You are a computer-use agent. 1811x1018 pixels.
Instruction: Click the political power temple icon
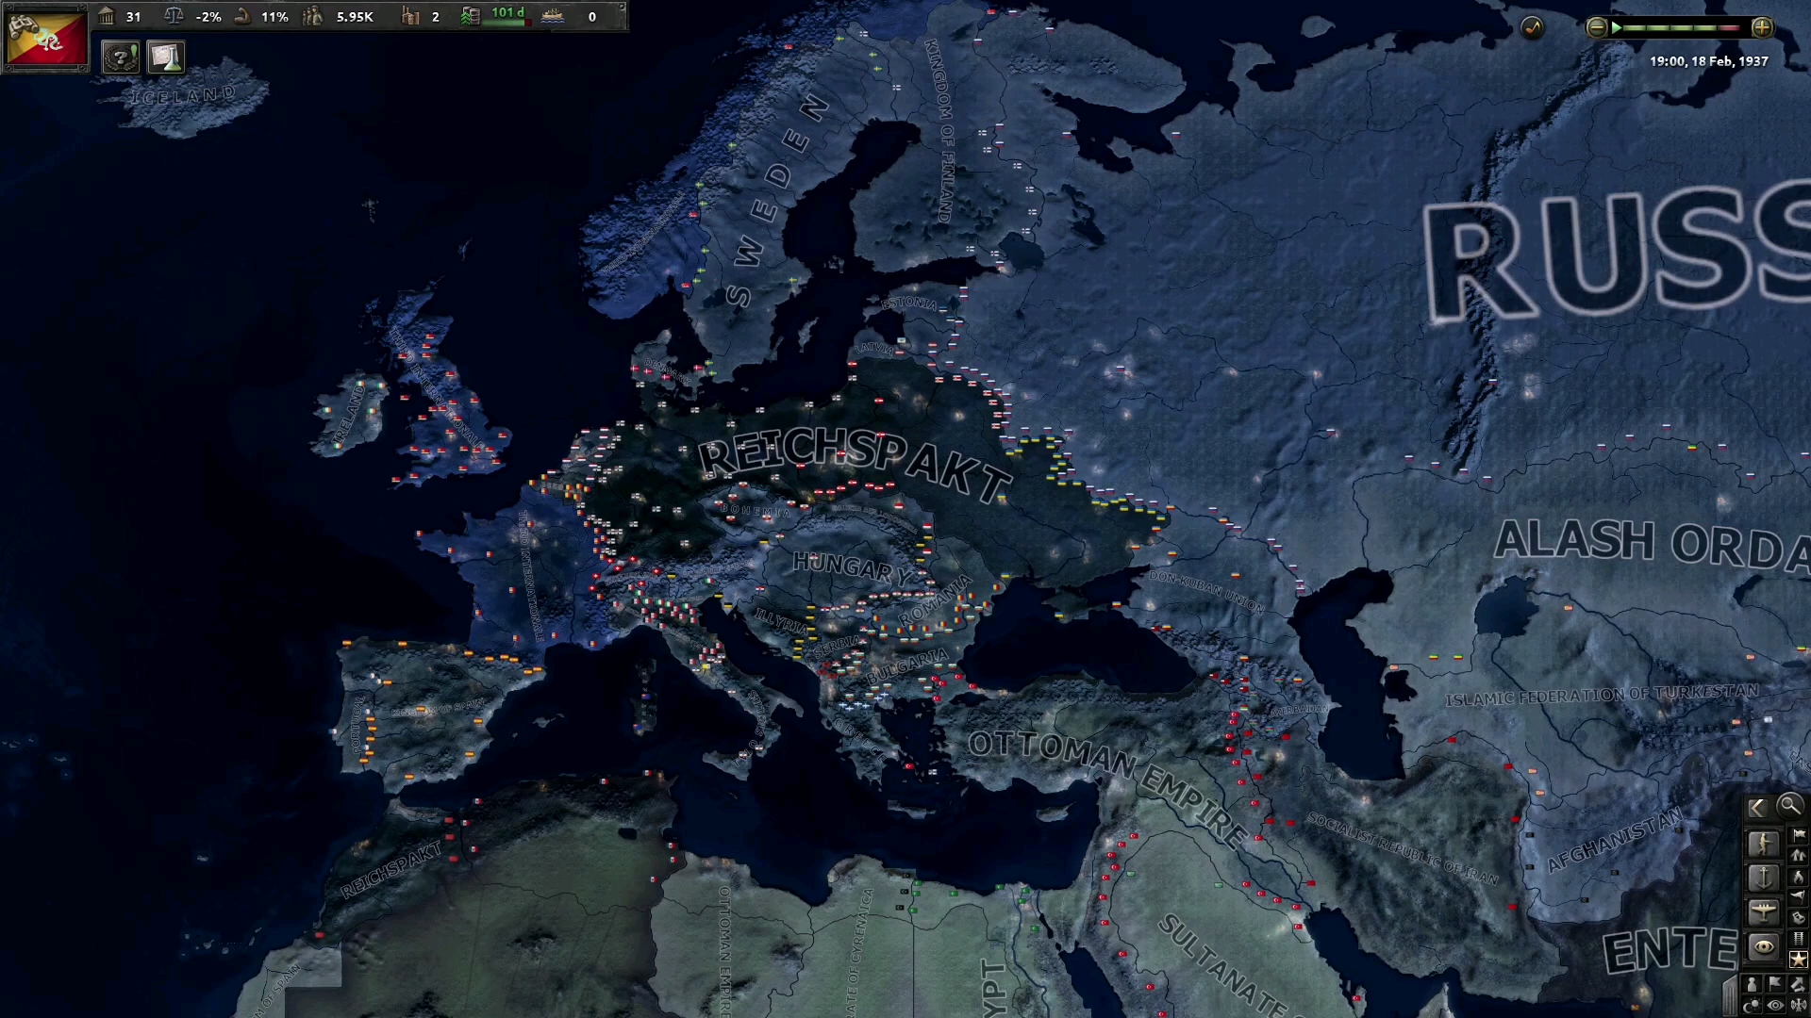(x=107, y=16)
